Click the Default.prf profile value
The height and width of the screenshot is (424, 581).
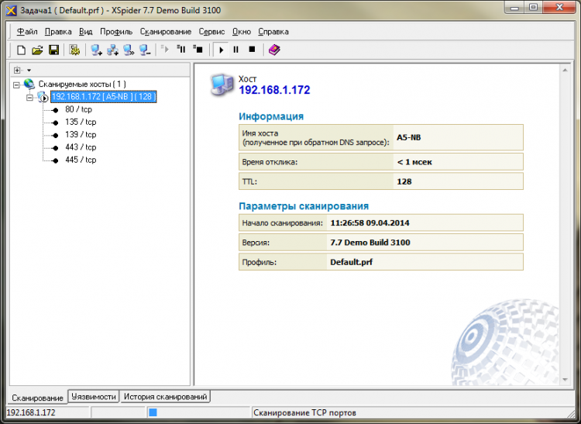click(351, 263)
